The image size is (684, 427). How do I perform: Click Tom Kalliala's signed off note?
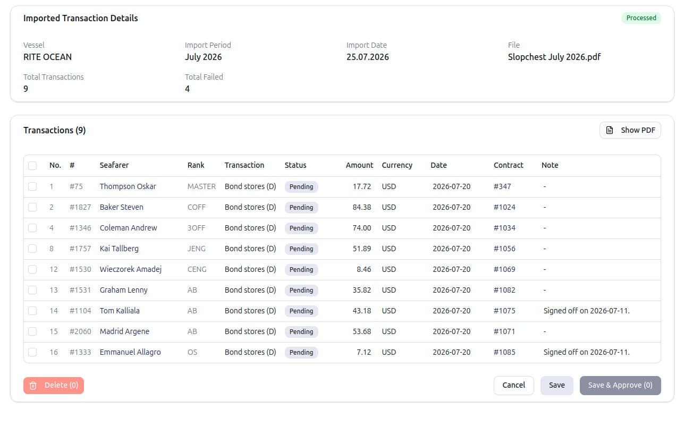pyautogui.click(x=586, y=311)
